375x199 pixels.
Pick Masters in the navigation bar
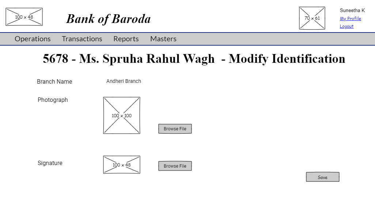(163, 39)
